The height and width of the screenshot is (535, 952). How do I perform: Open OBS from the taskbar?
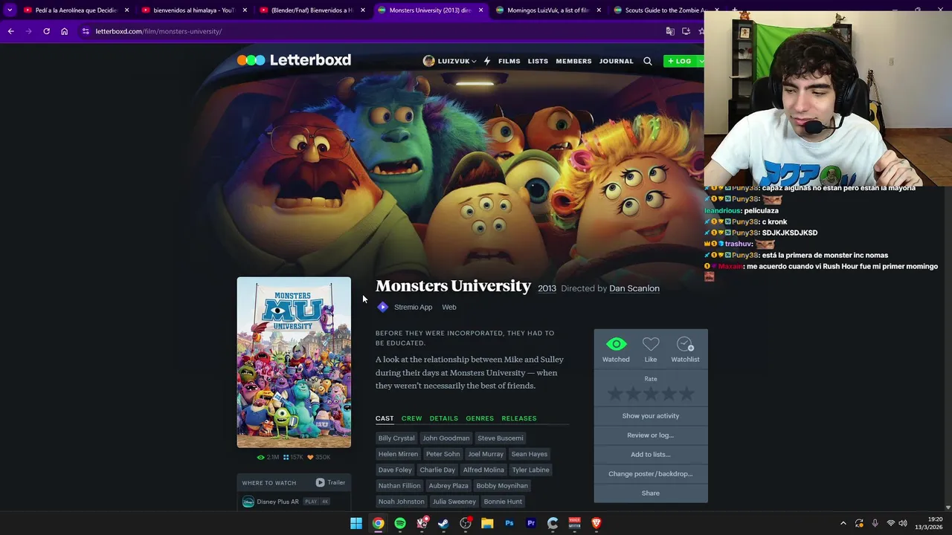(466, 523)
